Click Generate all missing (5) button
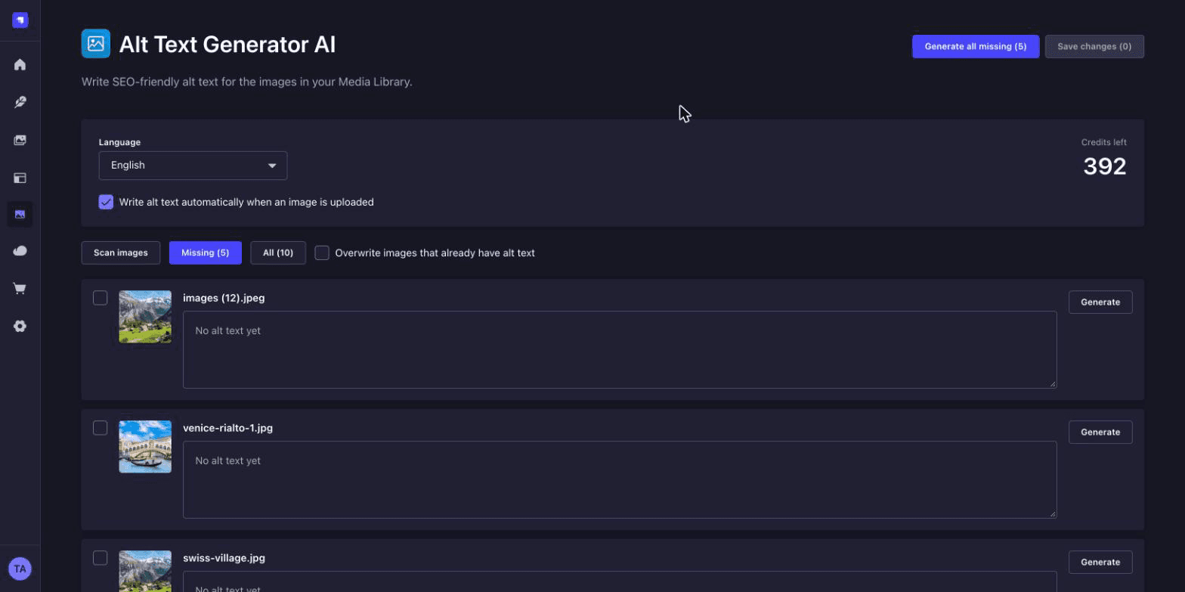The width and height of the screenshot is (1185, 592). click(x=976, y=46)
